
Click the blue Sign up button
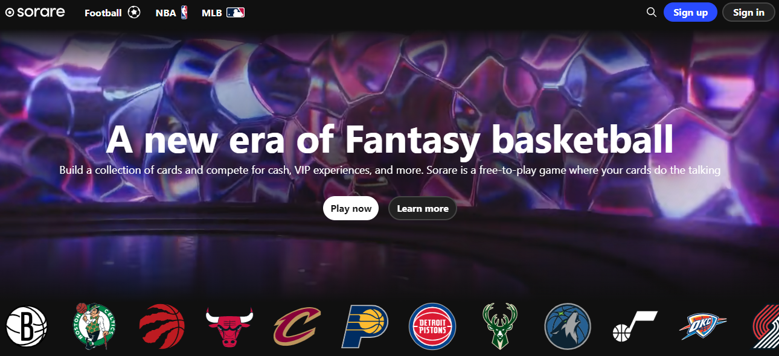(x=690, y=12)
